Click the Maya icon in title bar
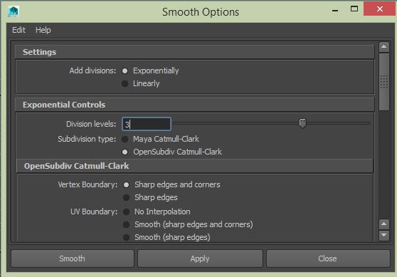 [14, 11]
